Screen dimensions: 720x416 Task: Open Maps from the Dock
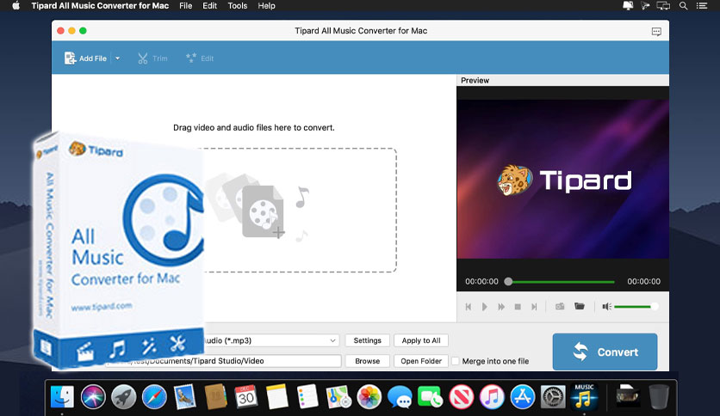point(338,396)
